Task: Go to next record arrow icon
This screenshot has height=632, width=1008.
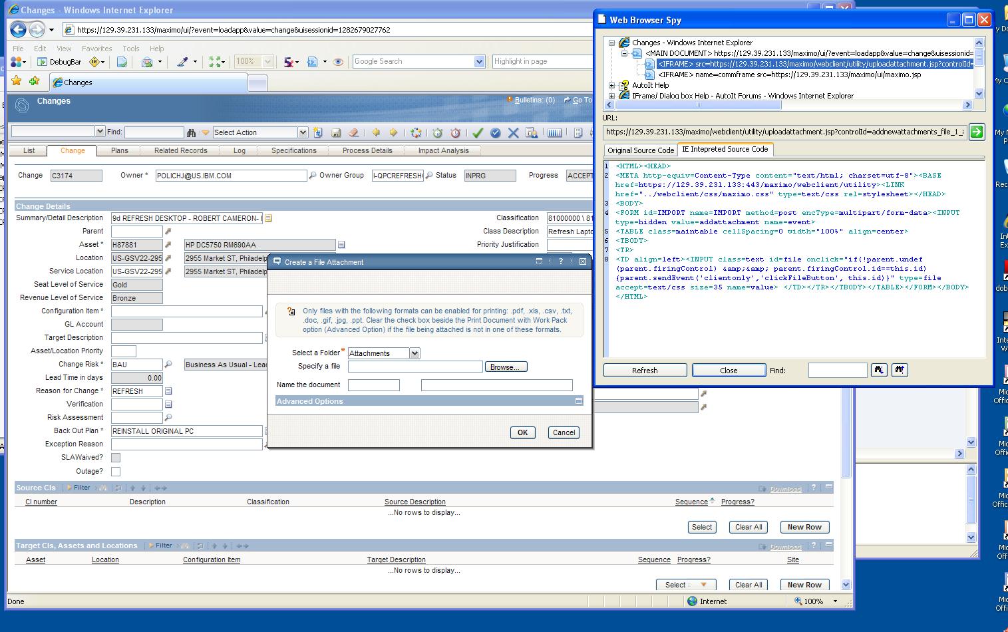Action: [393, 132]
